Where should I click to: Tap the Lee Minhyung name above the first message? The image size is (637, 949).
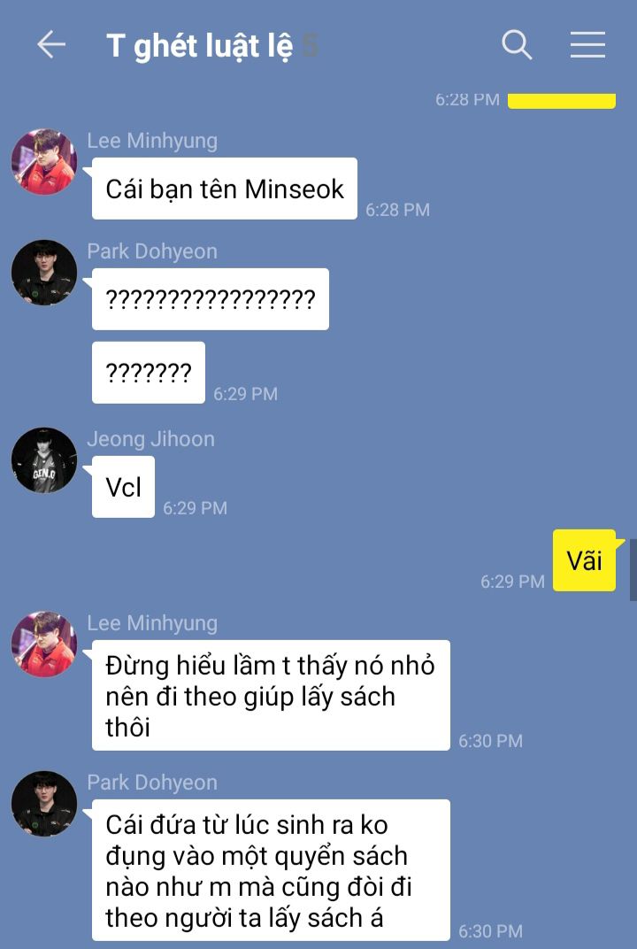pyautogui.click(x=152, y=141)
